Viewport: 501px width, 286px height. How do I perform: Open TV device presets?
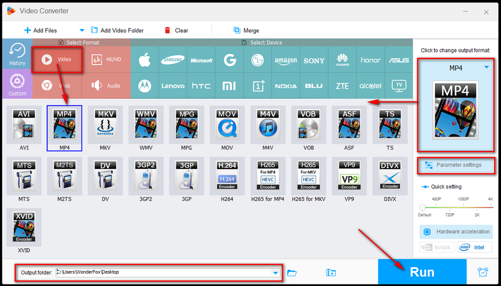[x=399, y=86]
